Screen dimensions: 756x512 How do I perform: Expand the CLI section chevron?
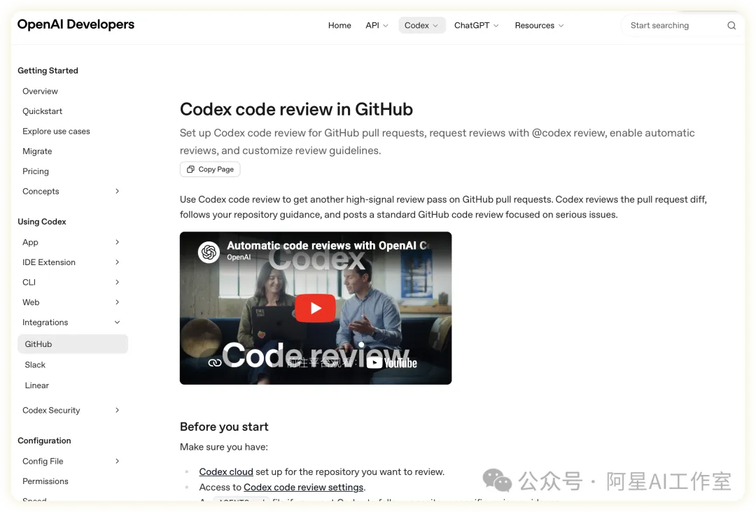117,283
